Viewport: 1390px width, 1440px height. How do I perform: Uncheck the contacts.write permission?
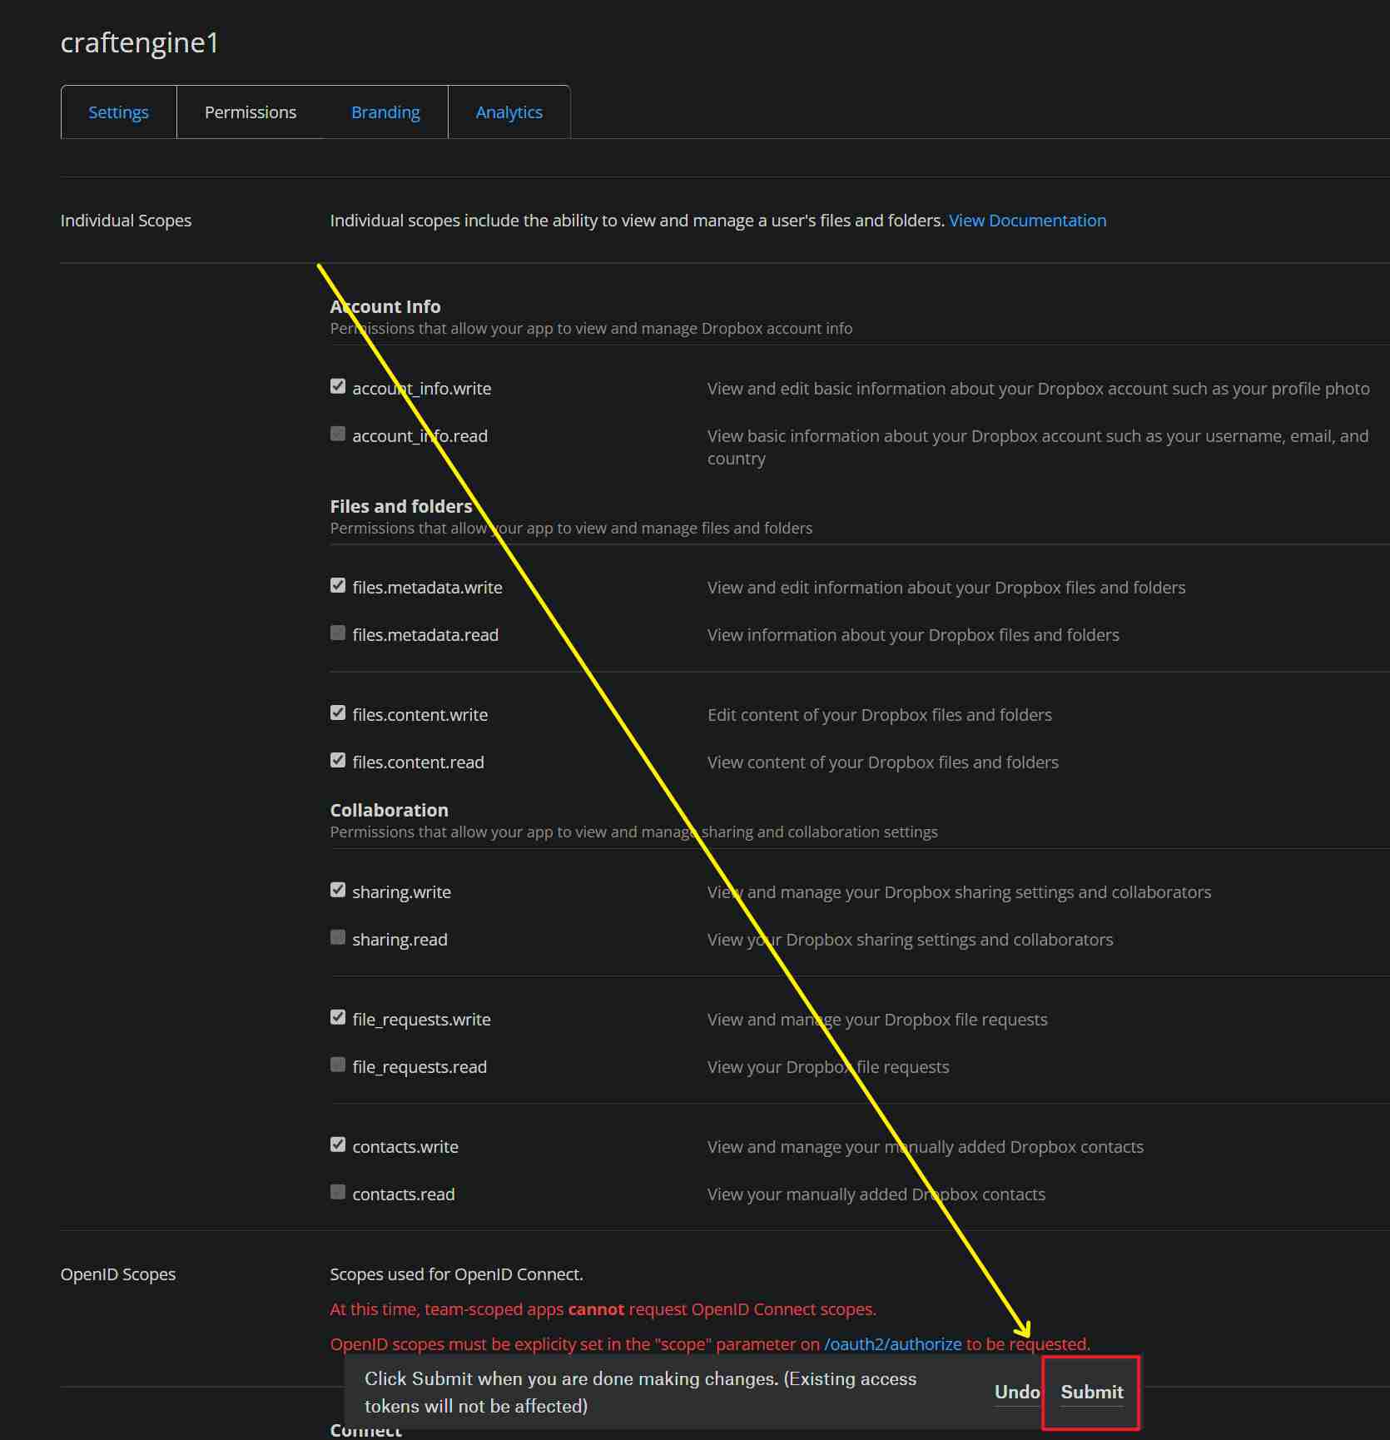tap(338, 1145)
